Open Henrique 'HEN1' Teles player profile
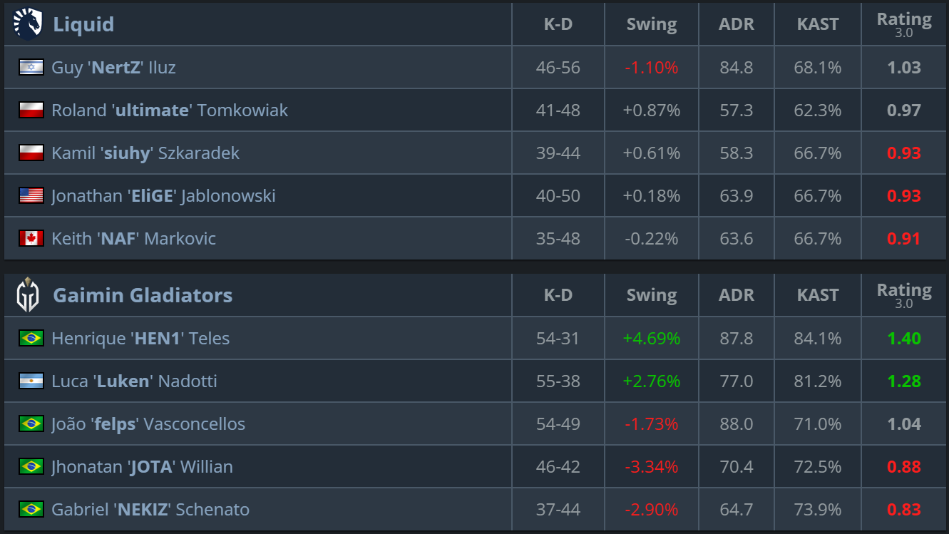 click(140, 339)
